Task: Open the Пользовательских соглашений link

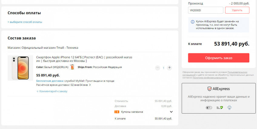Action: coord(237,72)
